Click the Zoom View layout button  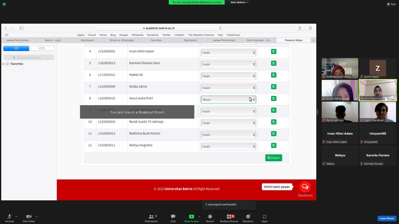point(392,4)
